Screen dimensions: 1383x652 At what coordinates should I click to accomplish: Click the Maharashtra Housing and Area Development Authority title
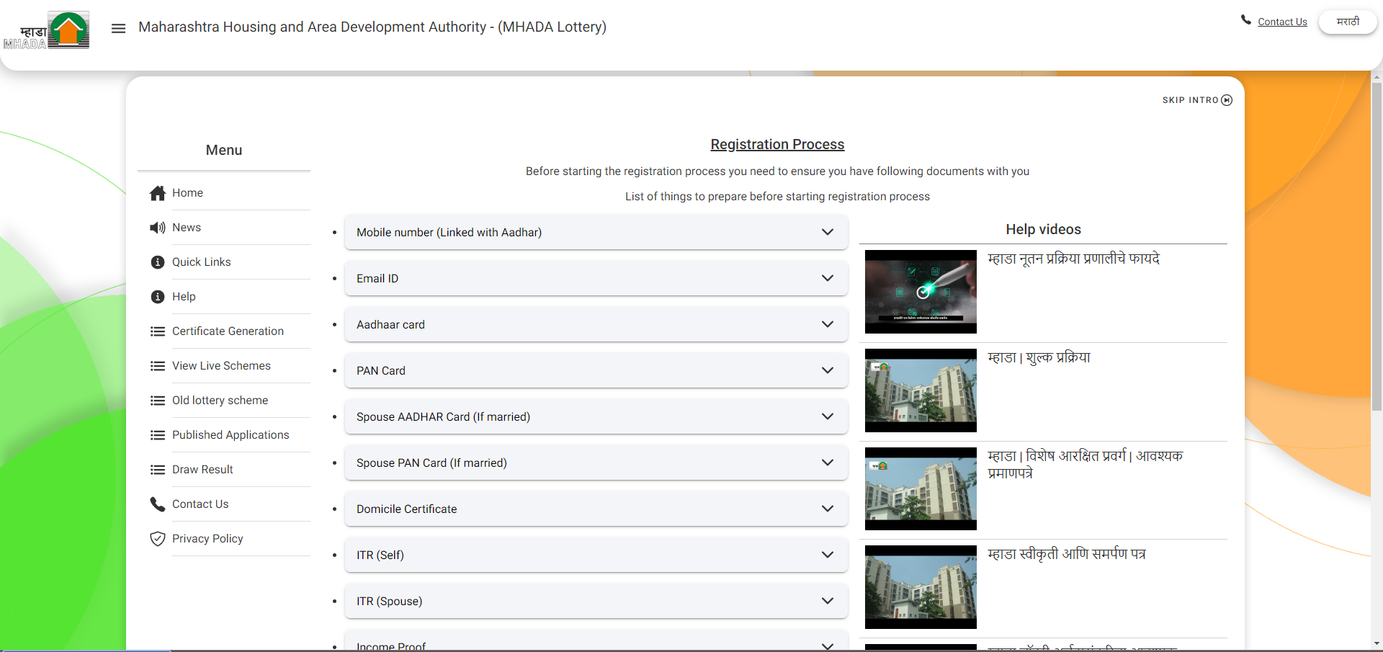coord(372,27)
